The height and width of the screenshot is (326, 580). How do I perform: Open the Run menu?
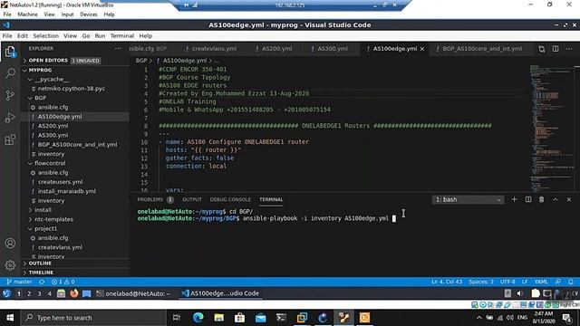(100, 36)
